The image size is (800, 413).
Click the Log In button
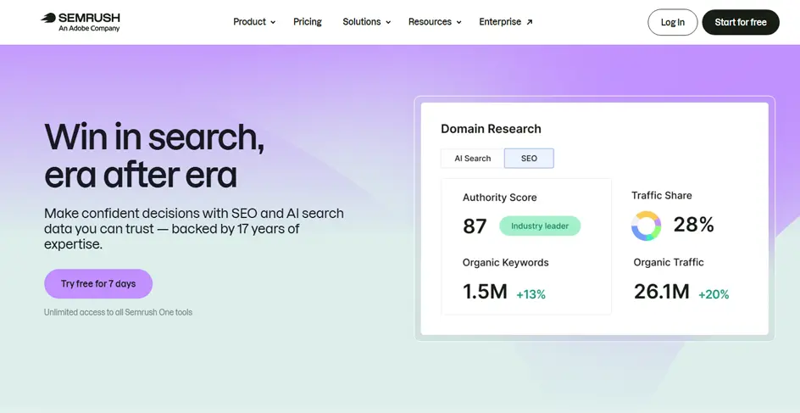pyautogui.click(x=672, y=22)
